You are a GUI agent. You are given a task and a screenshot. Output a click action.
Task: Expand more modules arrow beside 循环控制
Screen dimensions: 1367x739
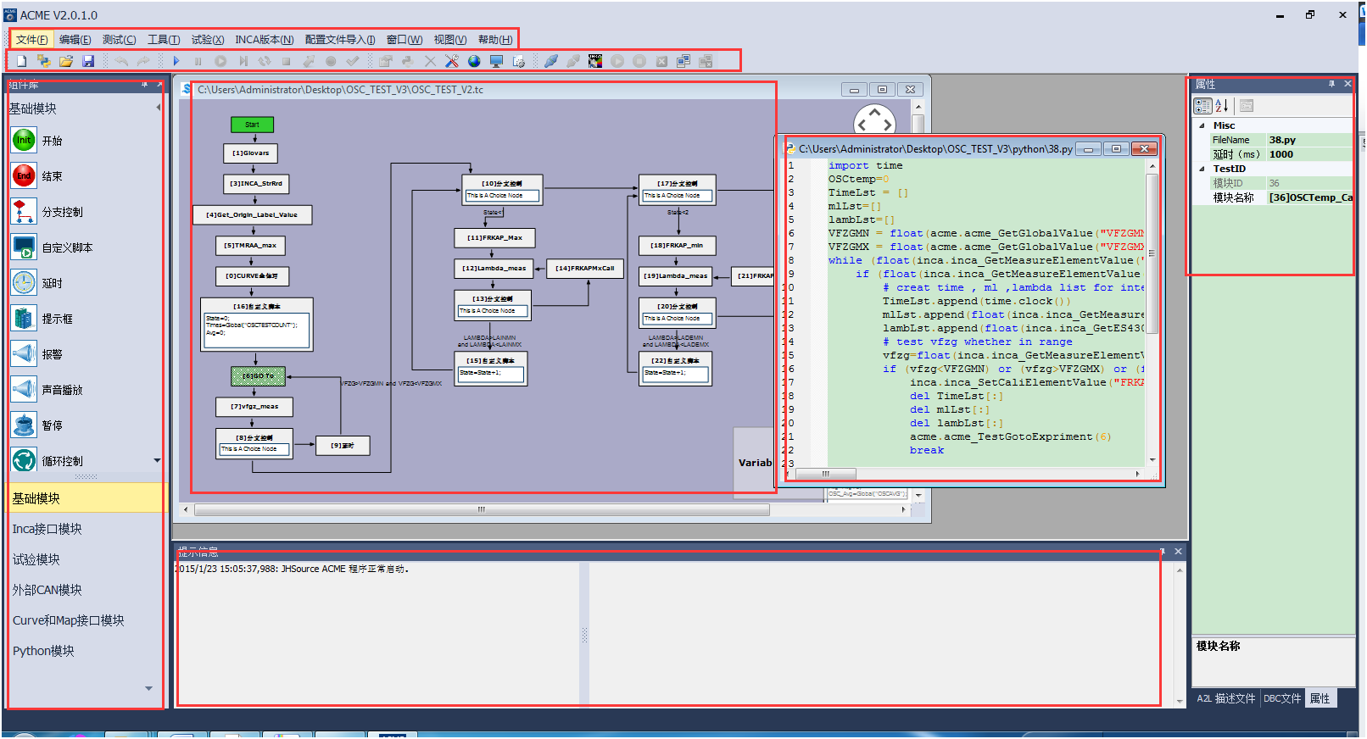(157, 461)
